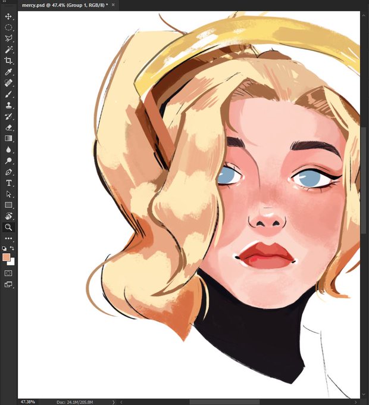The image size is (369, 405).
Task: Open the foreground color picker swatch
Action: (6, 257)
